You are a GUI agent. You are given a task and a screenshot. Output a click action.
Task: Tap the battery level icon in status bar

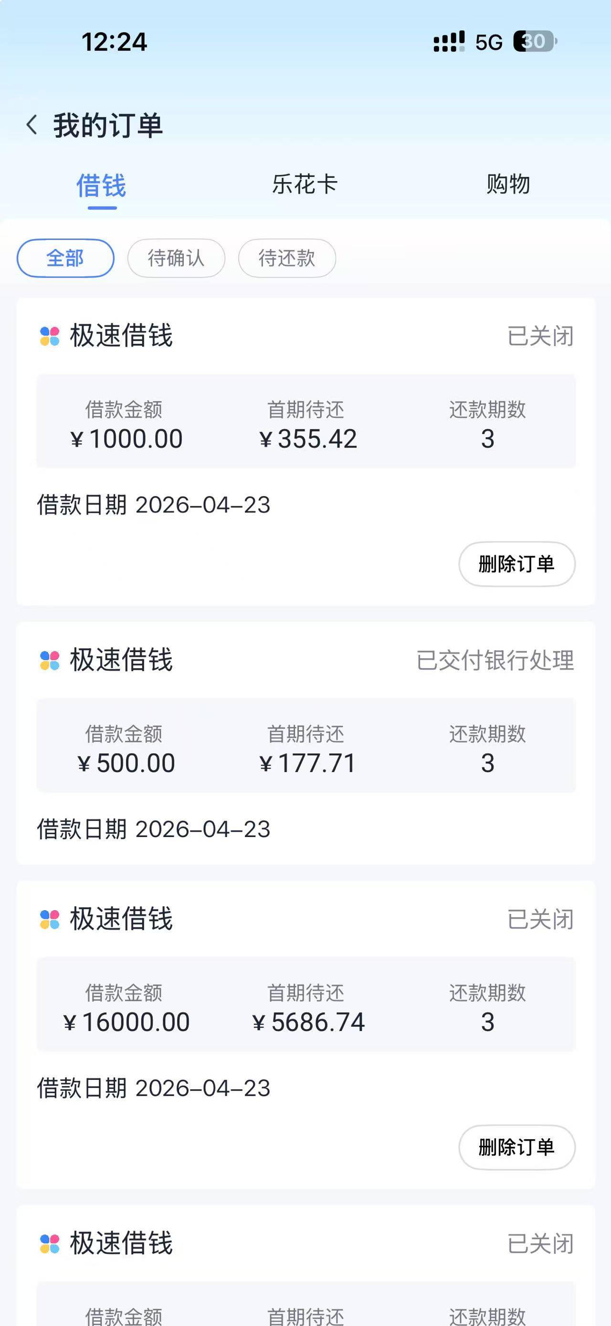(535, 41)
